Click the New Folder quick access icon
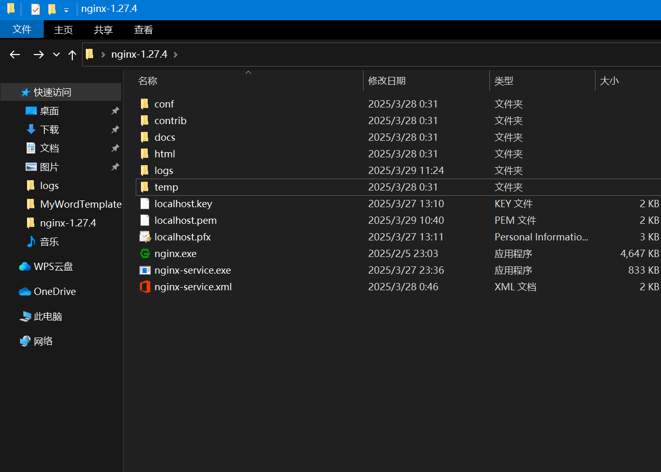 tap(51, 9)
